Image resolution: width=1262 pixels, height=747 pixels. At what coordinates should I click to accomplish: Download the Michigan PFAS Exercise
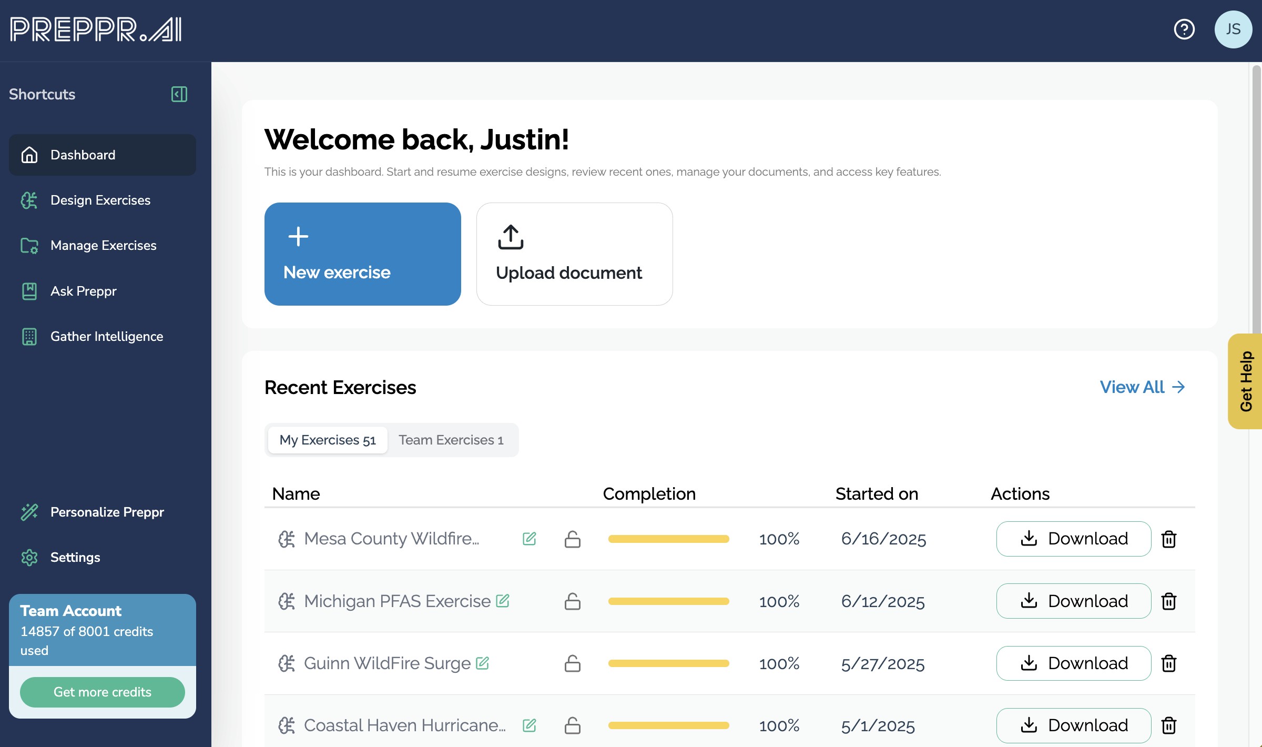pyautogui.click(x=1073, y=601)
